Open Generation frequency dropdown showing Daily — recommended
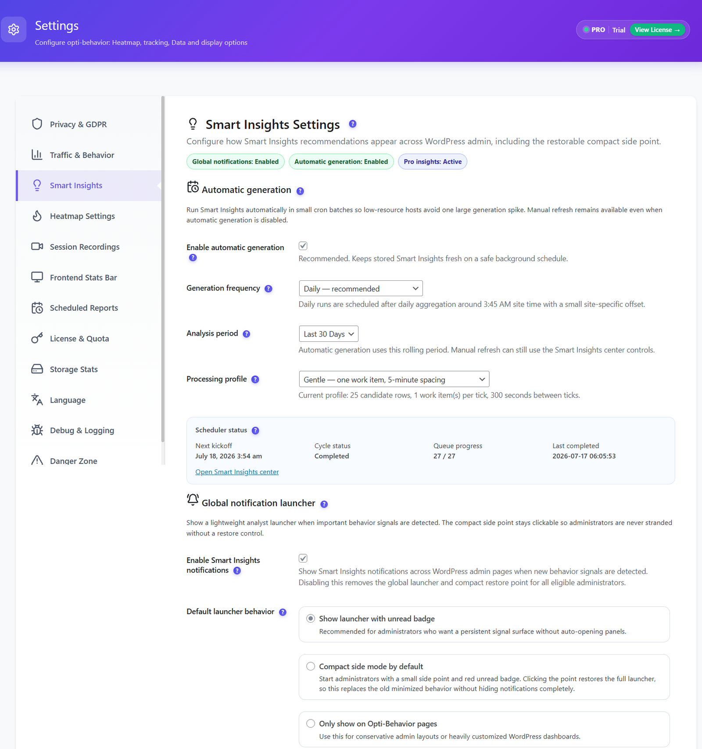 pos(361,288)
